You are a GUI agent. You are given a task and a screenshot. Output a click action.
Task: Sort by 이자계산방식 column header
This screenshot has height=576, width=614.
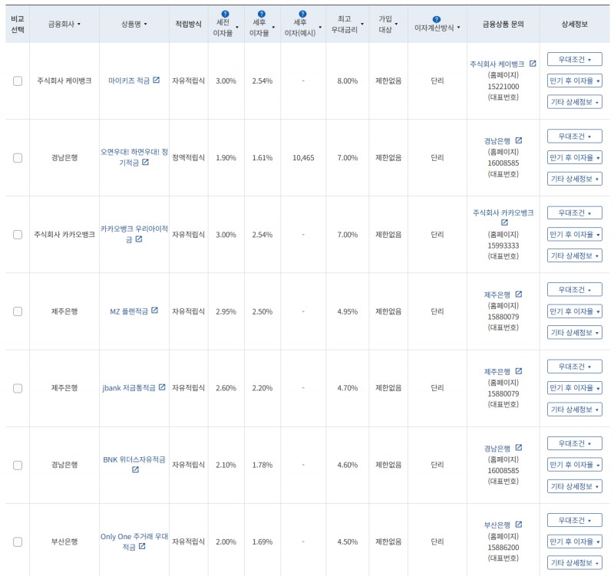(x=437, y=28)
